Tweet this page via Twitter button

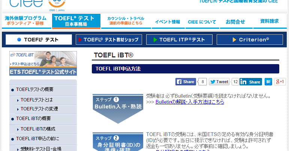[219, 82]
